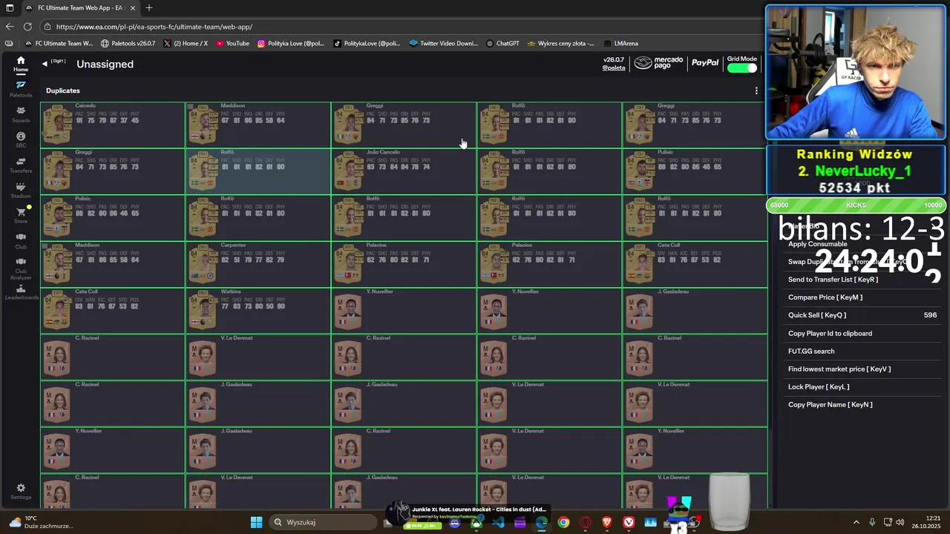Screen dimensions: 950x534
Task: Open Club Analyzer in sidebar
Action: click(21, 268)
